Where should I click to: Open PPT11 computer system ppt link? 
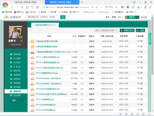tap(48, 57)
